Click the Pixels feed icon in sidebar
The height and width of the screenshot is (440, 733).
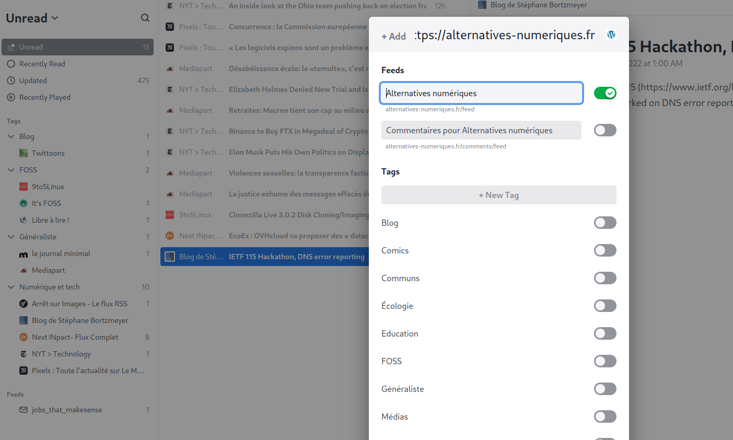(x=24, y=370)
